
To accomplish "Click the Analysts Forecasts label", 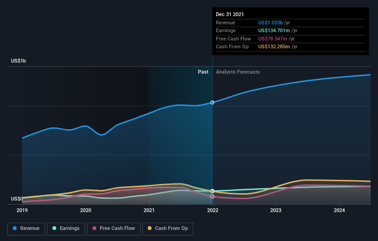I will click(x=238, y=72).
